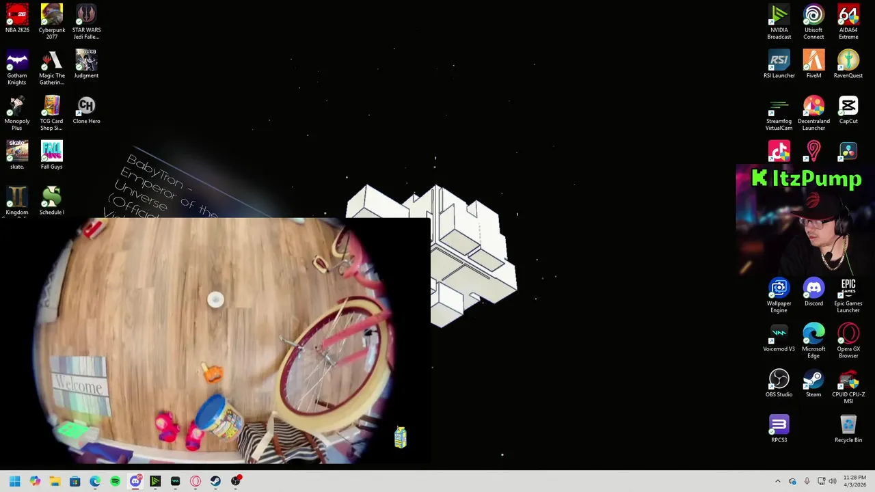Click the TikTok LIVE Studio shortcut icon

tap(779, 151)
